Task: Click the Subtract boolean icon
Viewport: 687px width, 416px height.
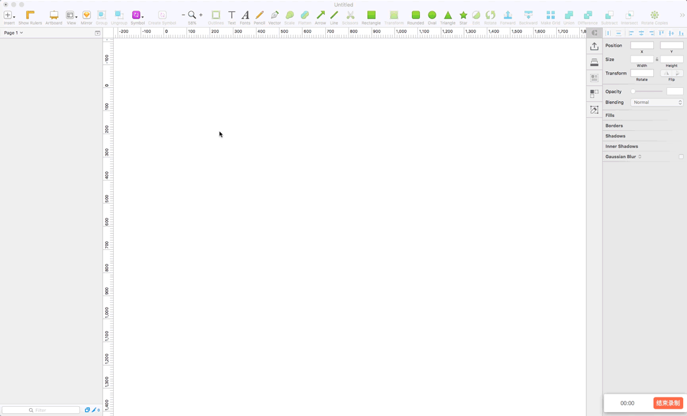Action: click(x=609, y=15)
